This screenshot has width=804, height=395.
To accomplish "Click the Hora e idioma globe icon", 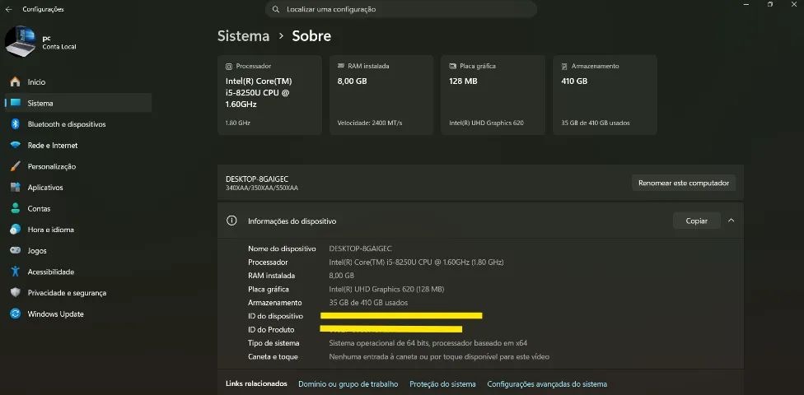I will (16, 230).
